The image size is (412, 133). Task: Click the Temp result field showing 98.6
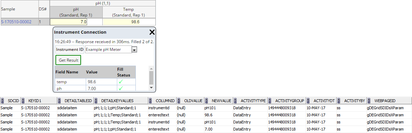[x=121, y=22]
